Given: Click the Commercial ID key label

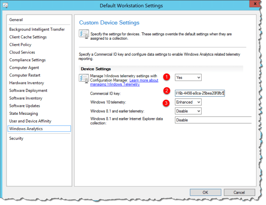Looking at the screenshot, I should (x=106, y=94).
